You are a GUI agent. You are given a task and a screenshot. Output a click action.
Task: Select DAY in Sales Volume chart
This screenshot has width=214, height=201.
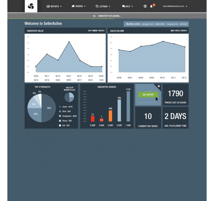172,31
